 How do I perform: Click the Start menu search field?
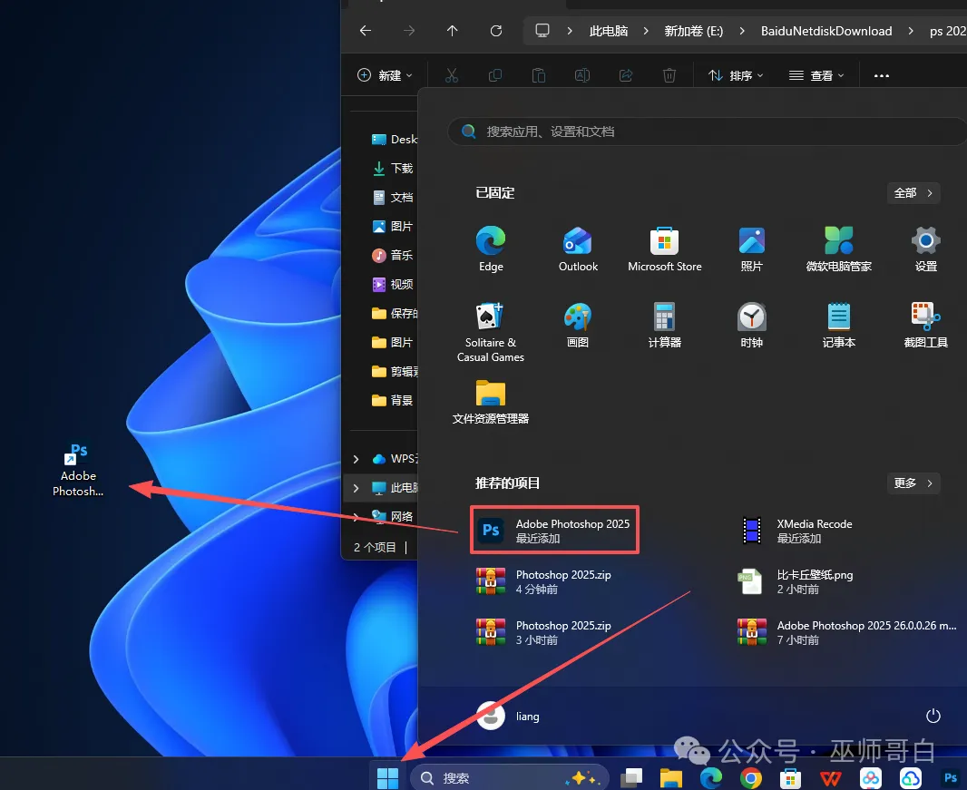click(x=707, y=132)
